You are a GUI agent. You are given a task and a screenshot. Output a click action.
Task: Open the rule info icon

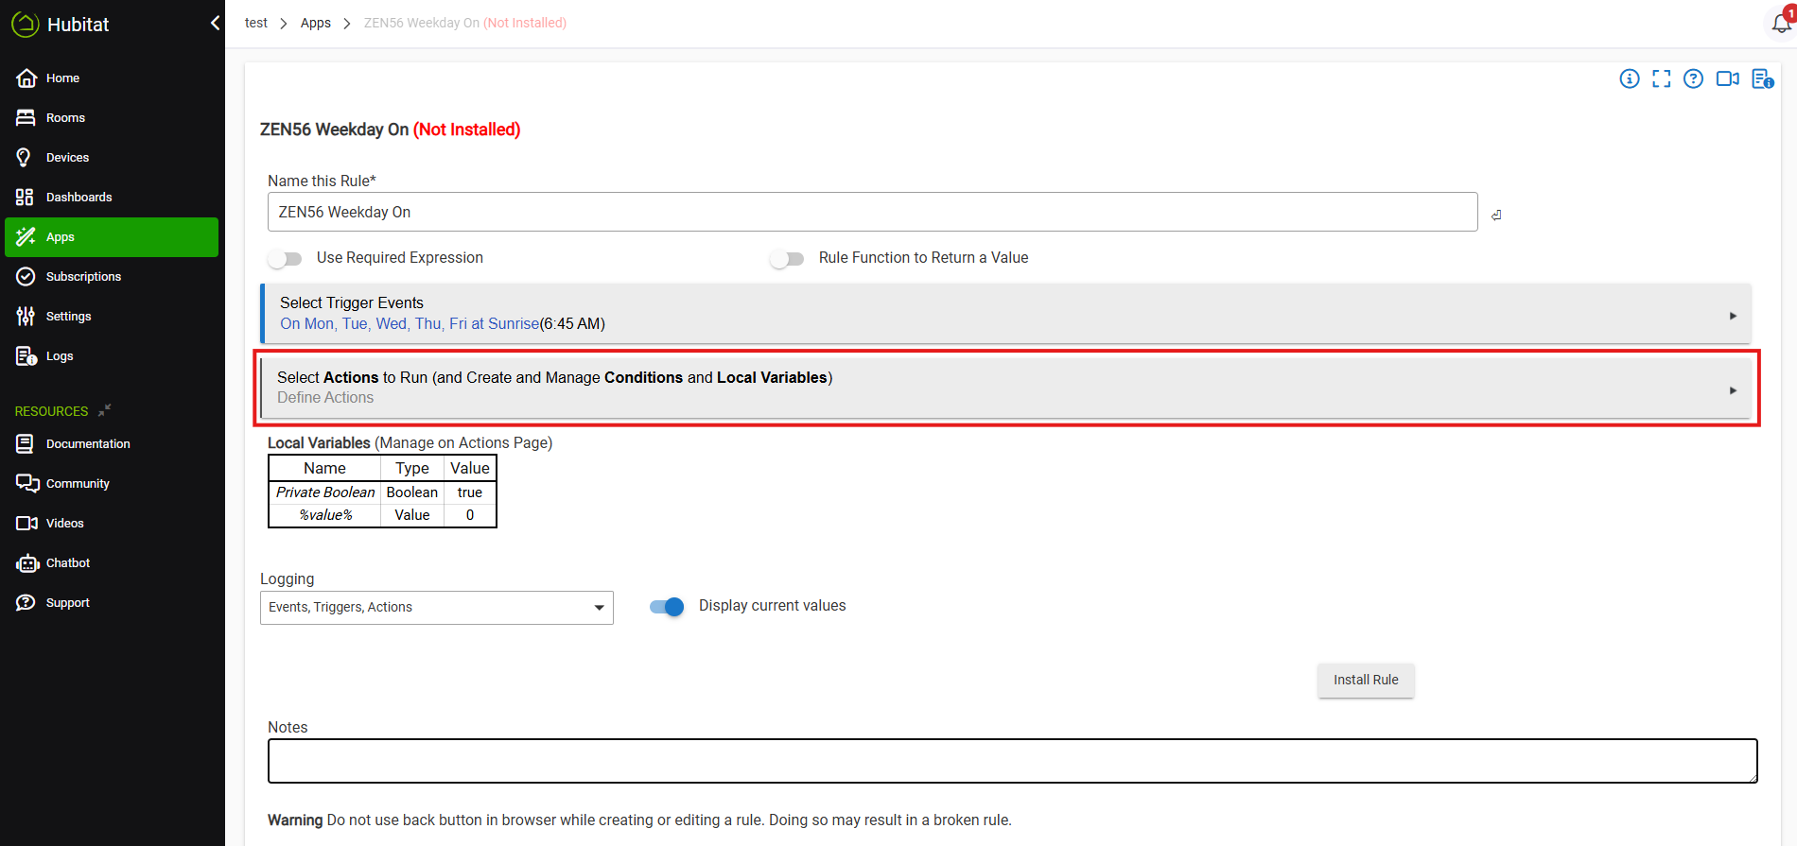[x=1629, y=79]
